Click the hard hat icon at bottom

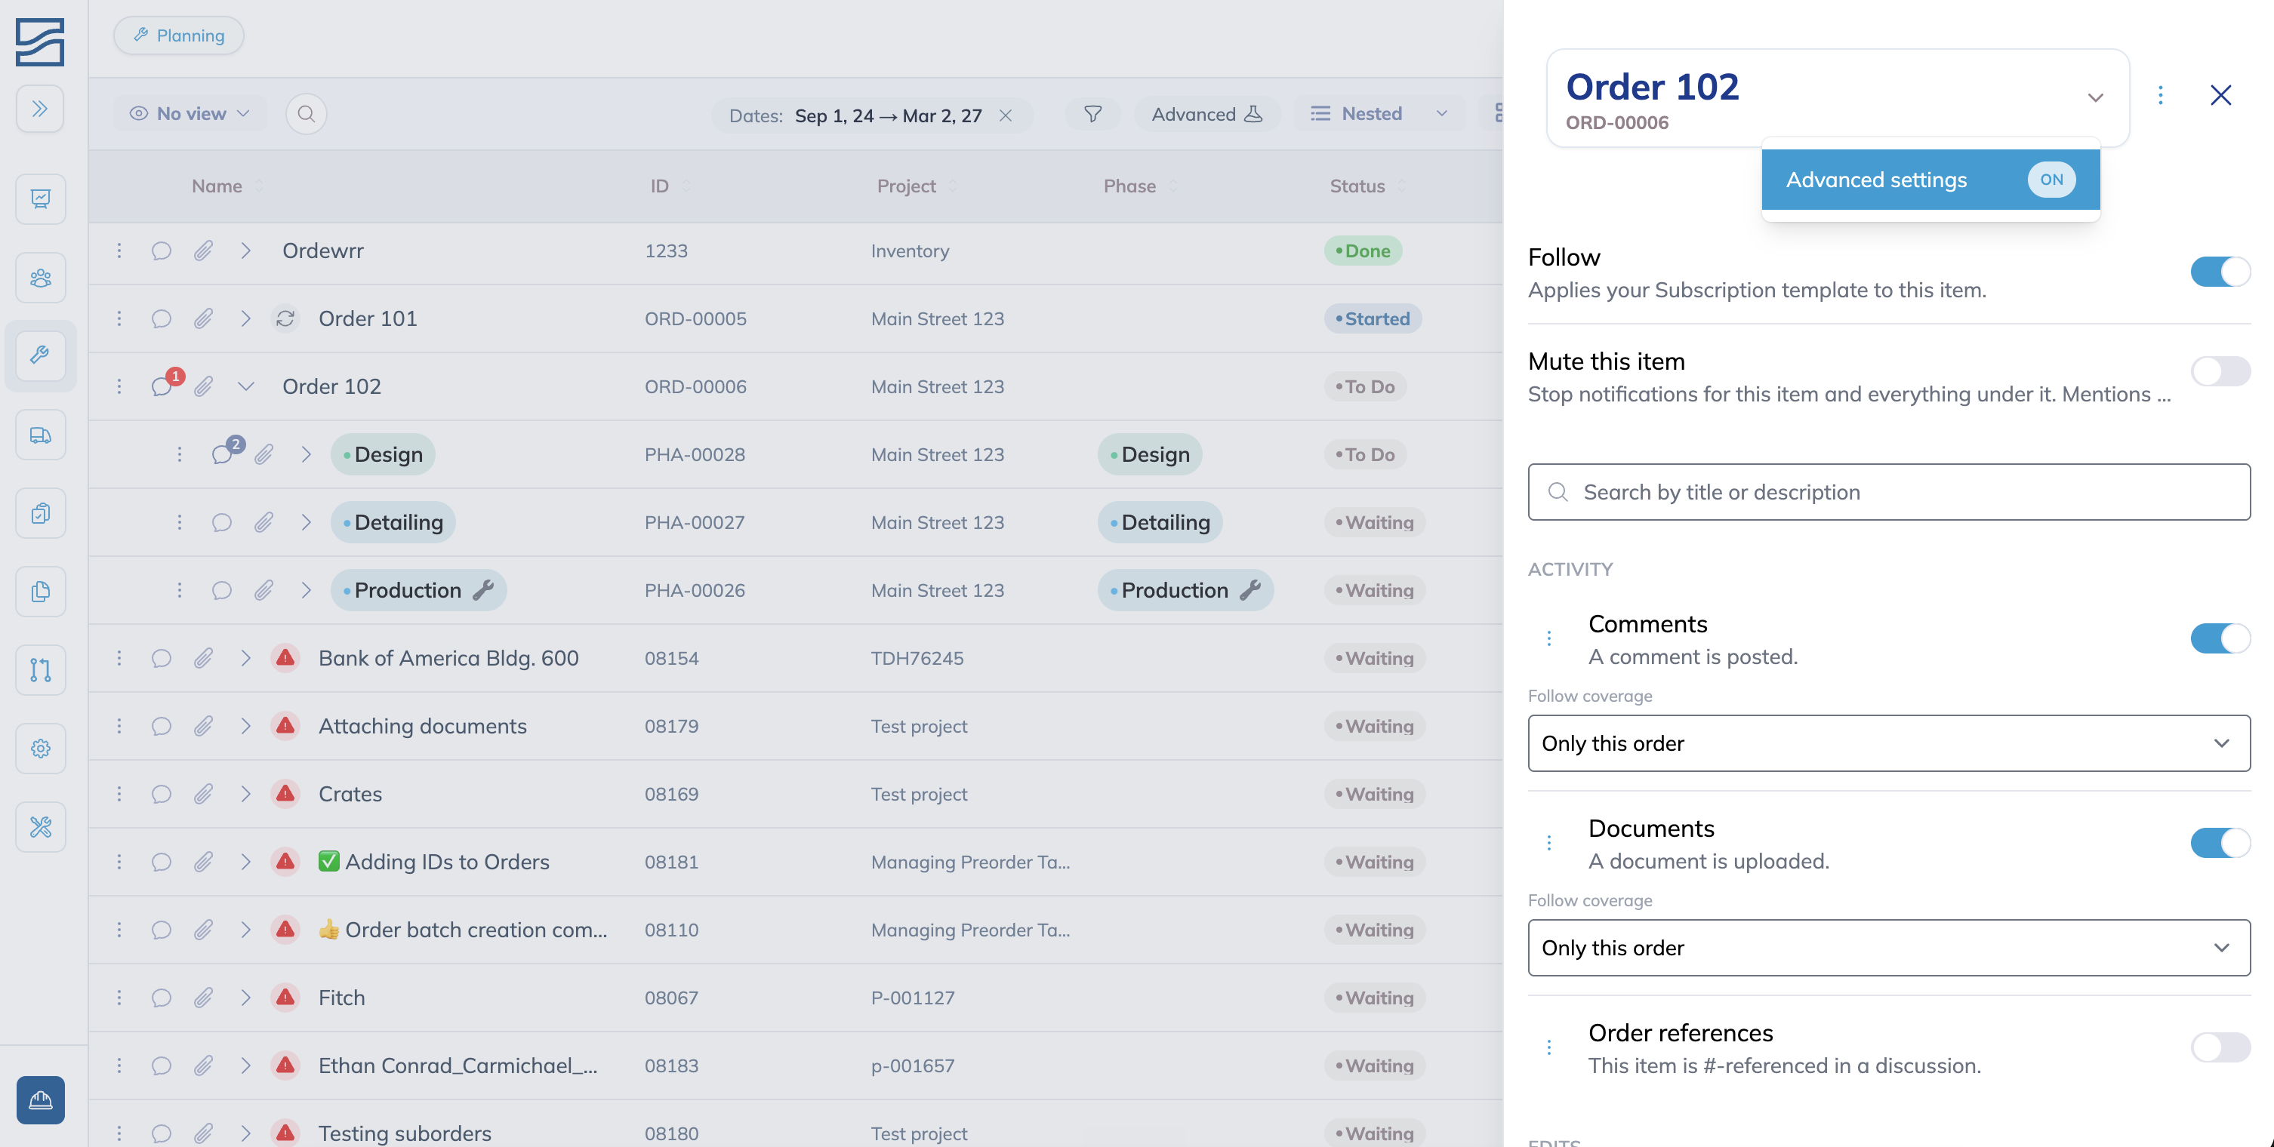pos(40,1099)
